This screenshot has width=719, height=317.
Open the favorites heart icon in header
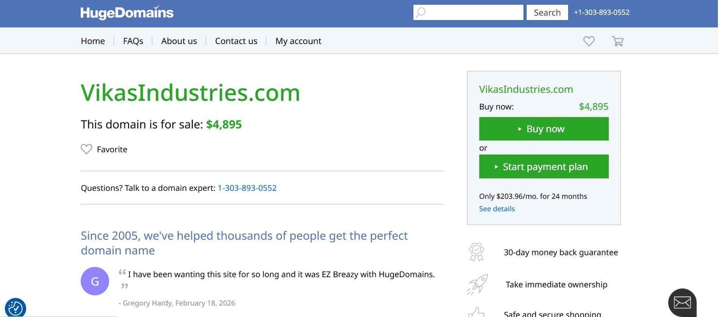pos(589,41)
